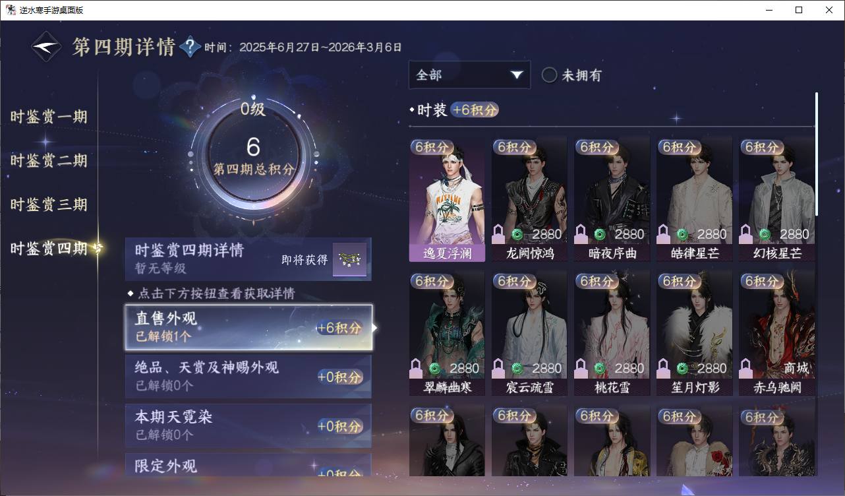Toggle the 未拥有 filter radio button
The width and height of the screenshot is (845, 496).
click(549, 75)
